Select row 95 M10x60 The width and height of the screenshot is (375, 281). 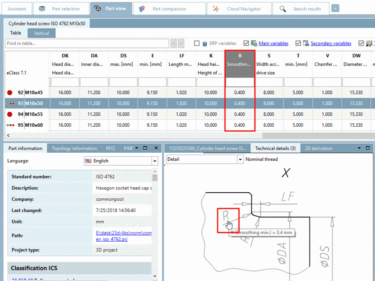coord(187,125)
